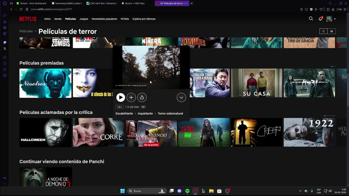
Task: Rate previewed movie with thumbs up
Action: pyautogui.click(x=142, y=97)
